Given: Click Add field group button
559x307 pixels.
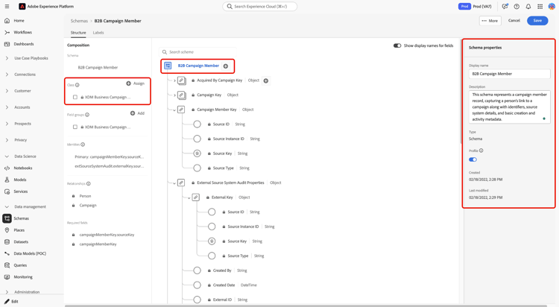Looking at the screenshot, I should 137,113.
